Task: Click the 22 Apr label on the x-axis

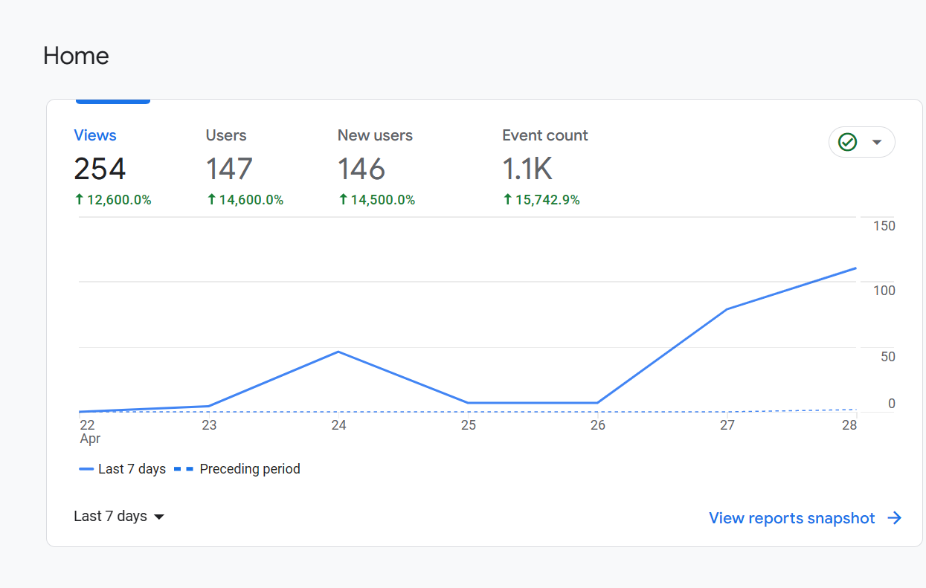Action: tap(89, 431)
